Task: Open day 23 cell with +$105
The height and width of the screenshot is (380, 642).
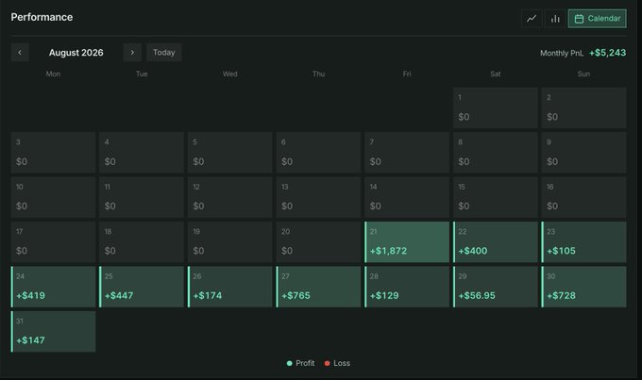Action: [583, 242]
